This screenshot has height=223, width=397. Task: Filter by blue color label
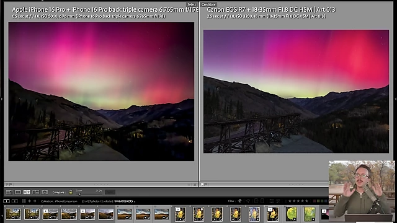click(326, 201)
